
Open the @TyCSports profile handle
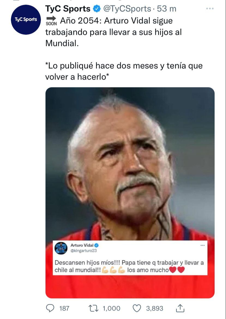coord(126,8)
